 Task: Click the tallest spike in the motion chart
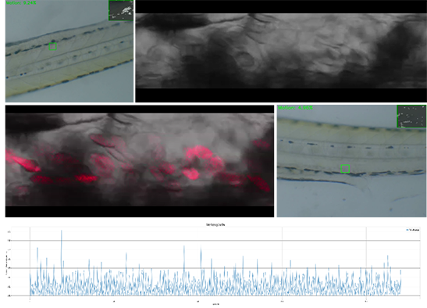click(x=62, y=231)
